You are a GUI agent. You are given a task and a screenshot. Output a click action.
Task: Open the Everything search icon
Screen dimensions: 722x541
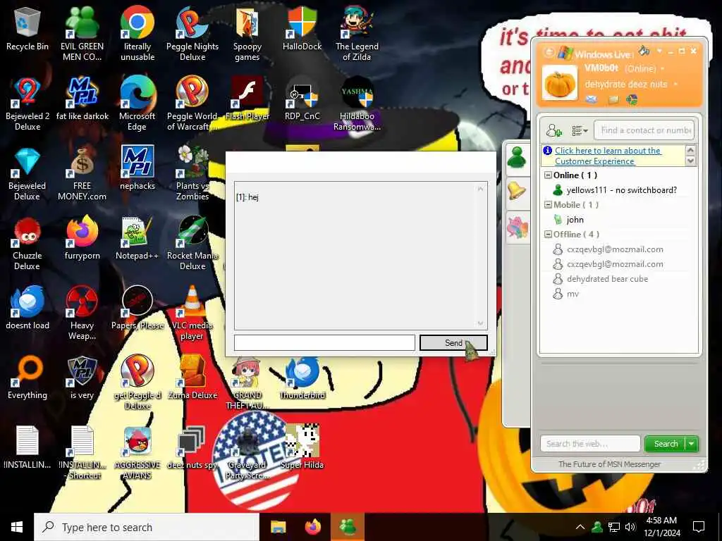(x=27, y=378)
